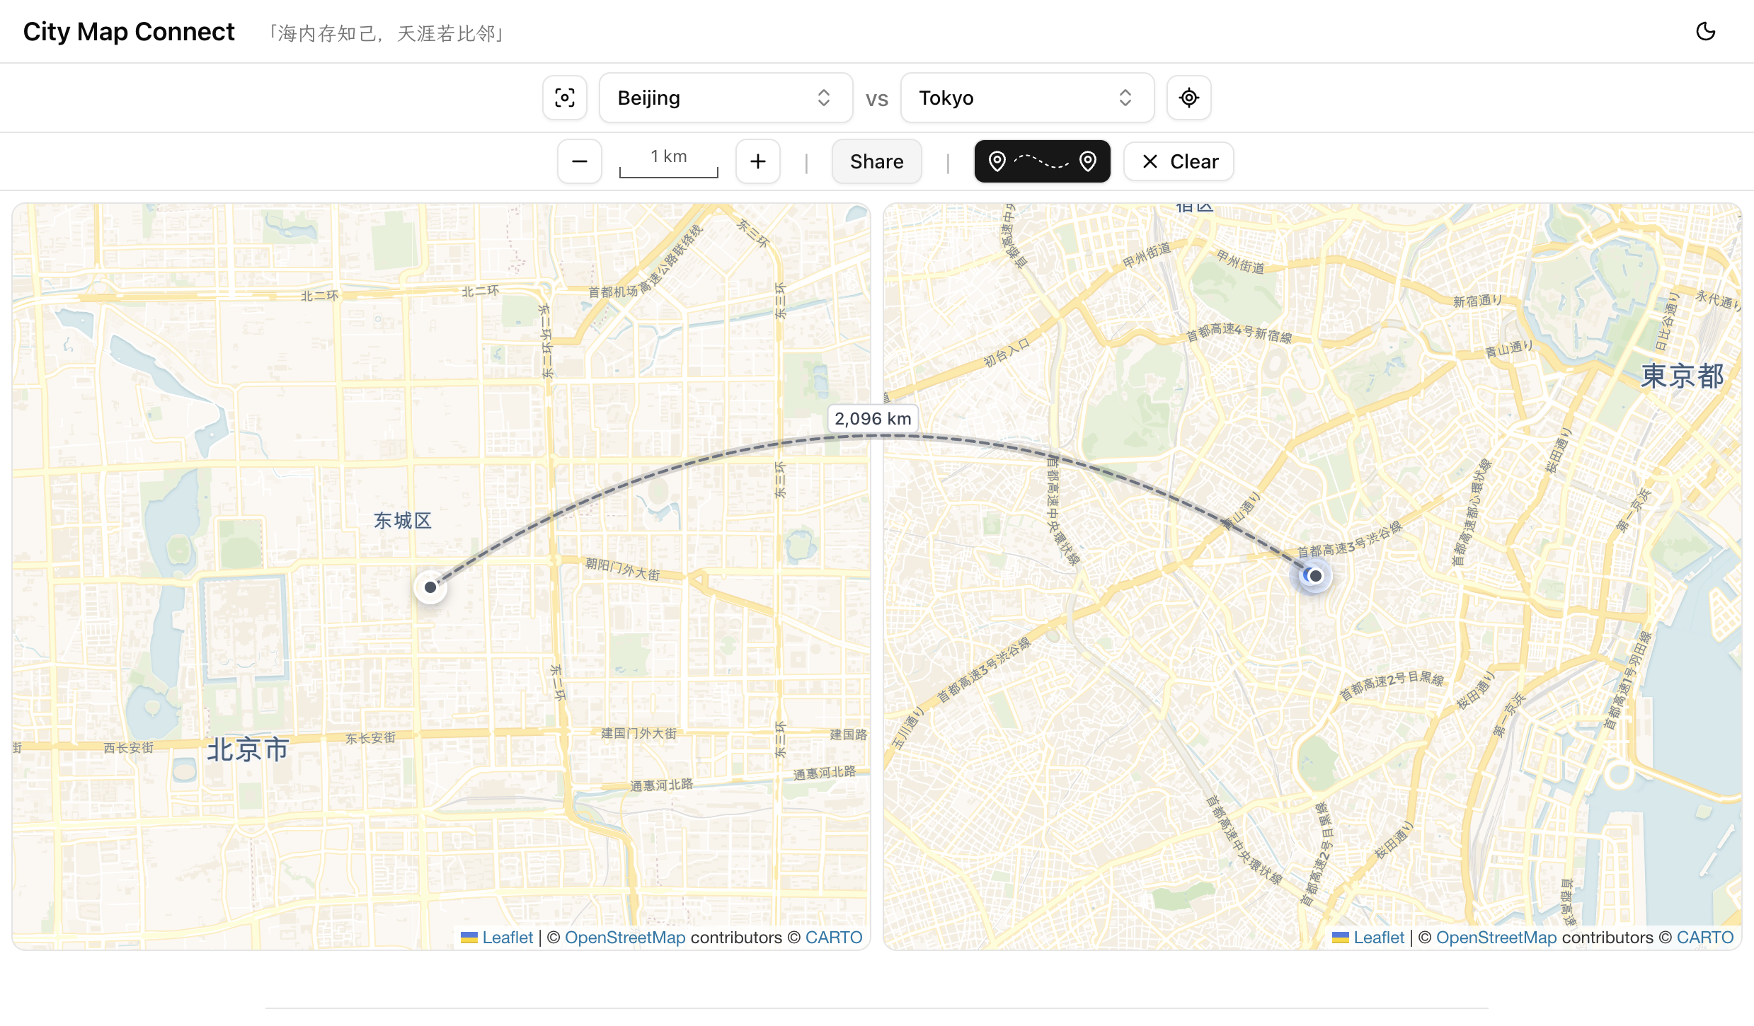Viewport: 1754px width, 1026px height.
Task: Open the Leaflet link on Beijing map
Action: coord(507,938)
